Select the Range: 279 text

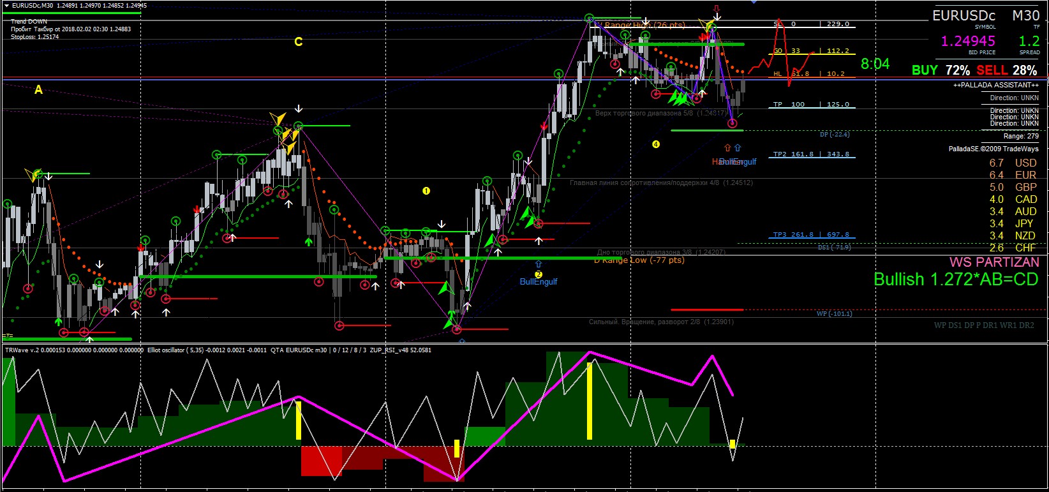pyautogui.click(x=1021, y=137)
